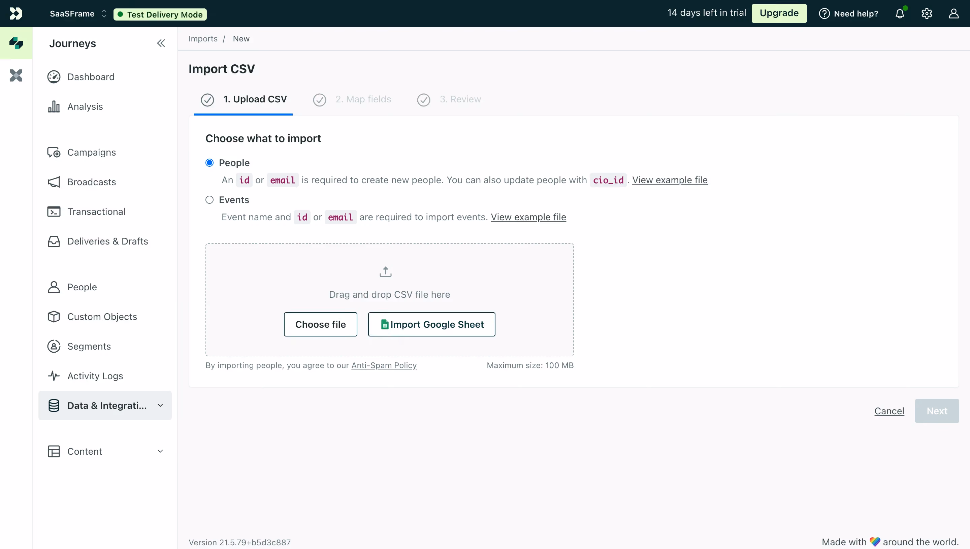Open the SaaSFrame workspace switcher
Image resolution: width=970 pixels, height=549 pixels.
pyautogui.click(x=78, y=14)
